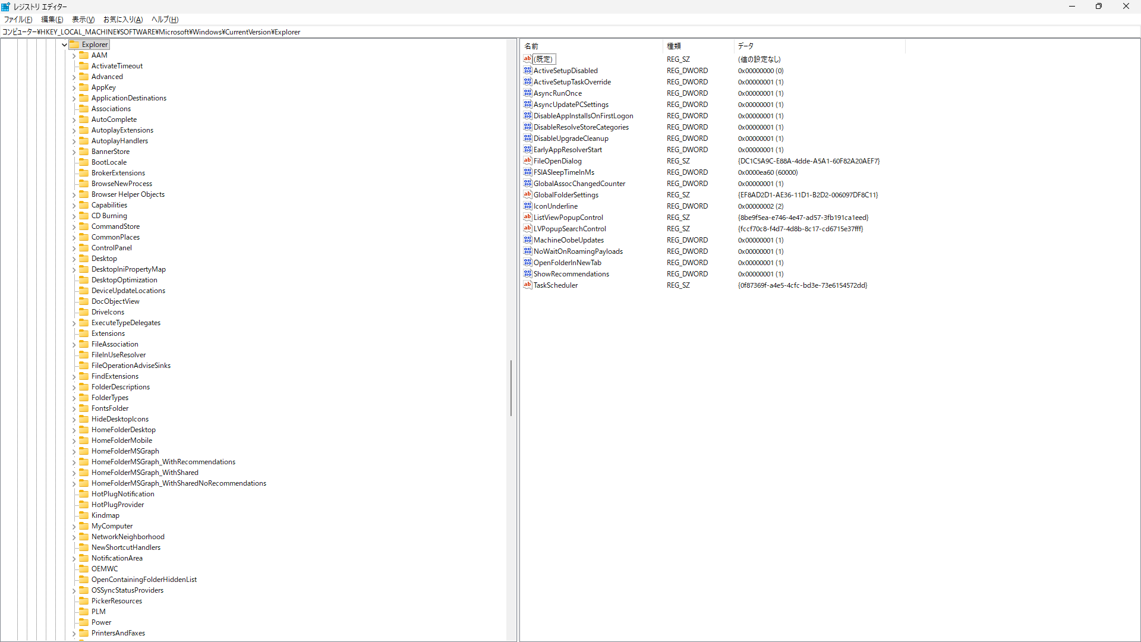Click the folder icon of ControlPanel key
Image resolution: width=1141 pixels, height=642 pixels.
tap(84, 248)
